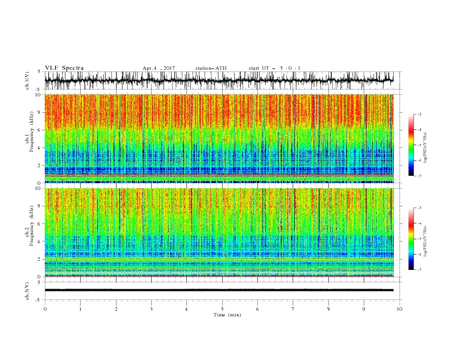Click the "5" tick of ch.1(V) axis
450x347 pixels.
[39, 72]
